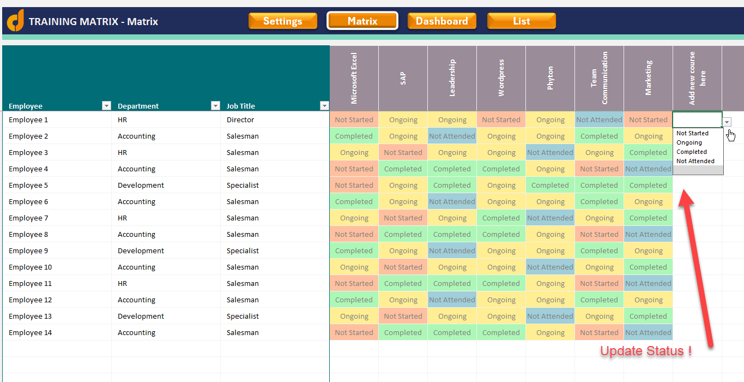
Task: Select Employee 14's Wordpress 'Completed' cell
Action: point(501,332)
